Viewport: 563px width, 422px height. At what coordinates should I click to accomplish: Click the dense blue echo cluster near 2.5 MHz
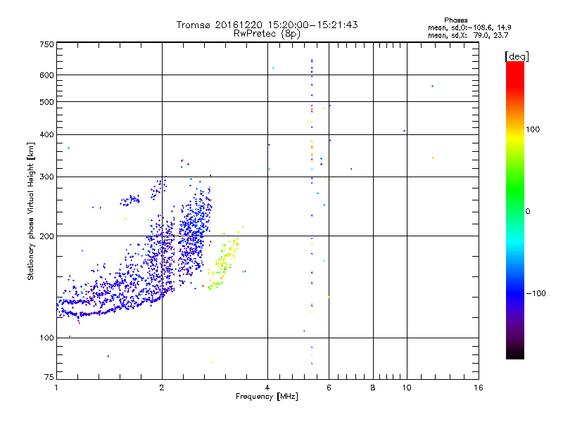tap(194, 230)
